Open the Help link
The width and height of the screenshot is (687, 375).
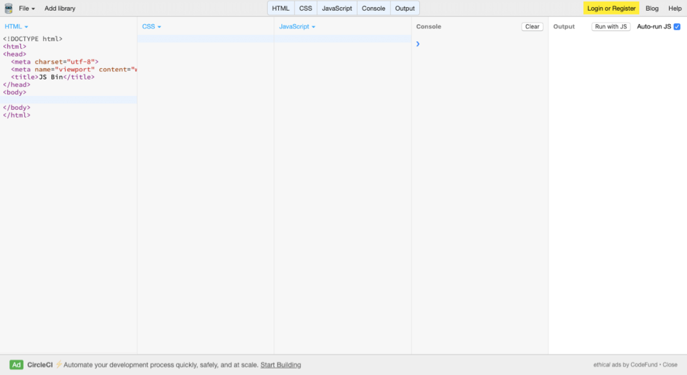[675, 8]
